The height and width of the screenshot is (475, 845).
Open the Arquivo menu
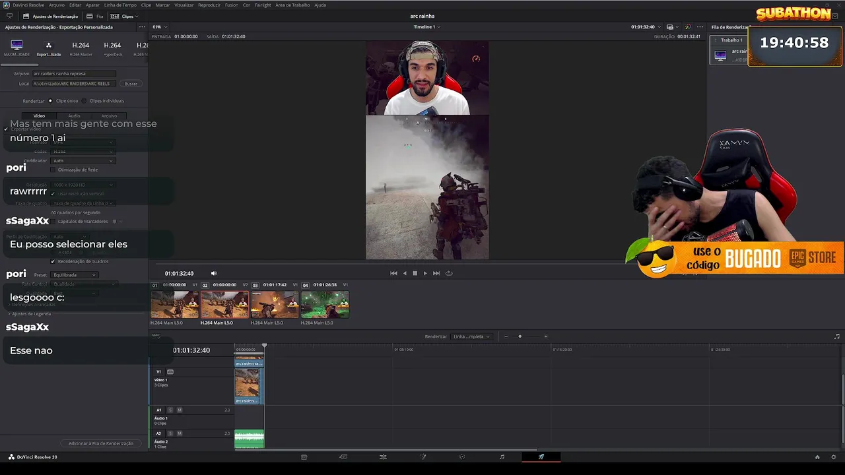click(x=57, y=5)
